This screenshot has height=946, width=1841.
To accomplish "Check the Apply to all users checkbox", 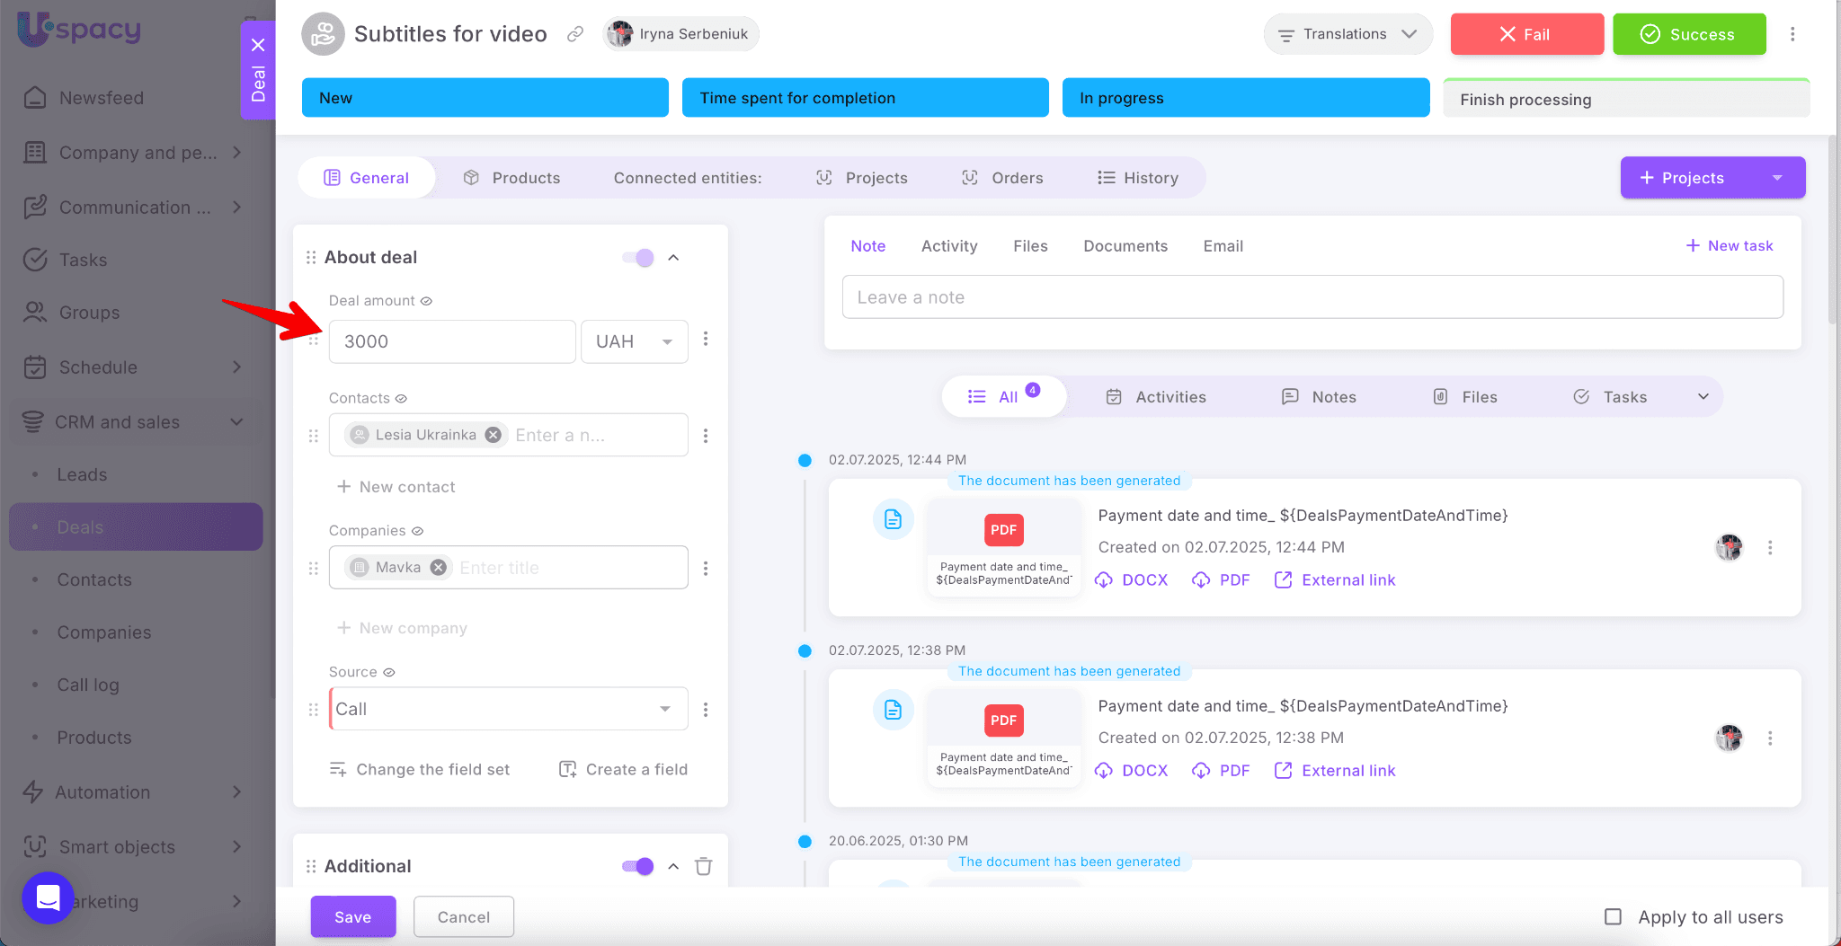I will (1613, 916).
